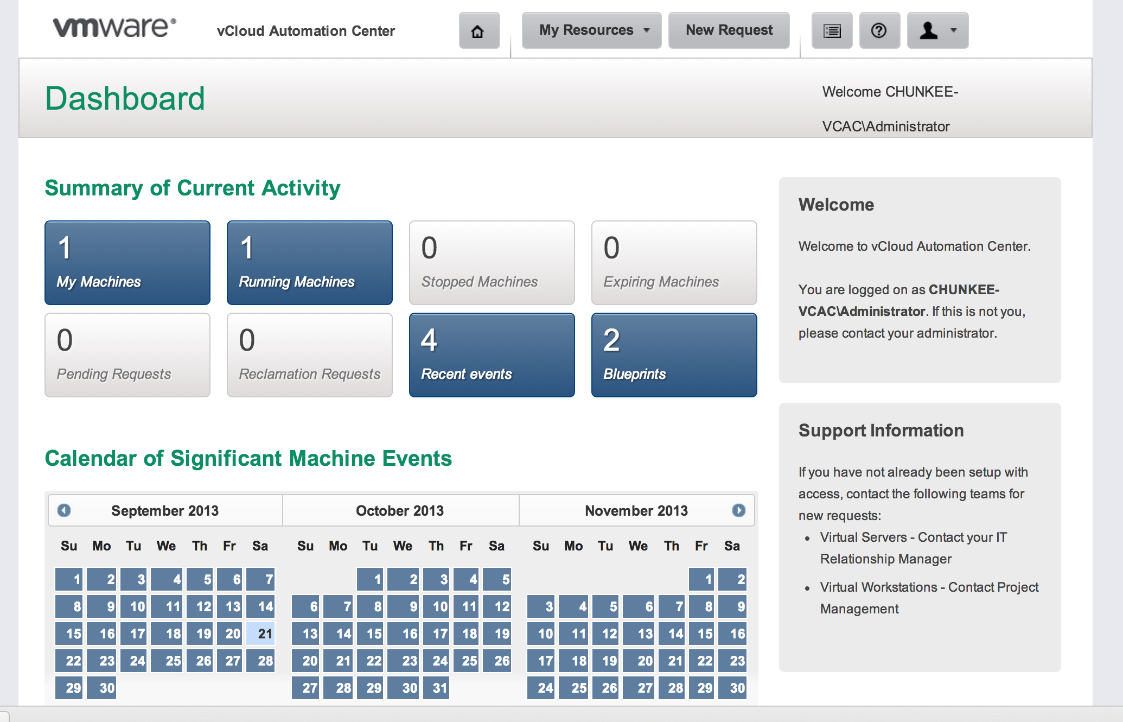The height and width of the screenshot is (722, 1123).
Task: Click the Expiring Machines tile
Action: 674,263
